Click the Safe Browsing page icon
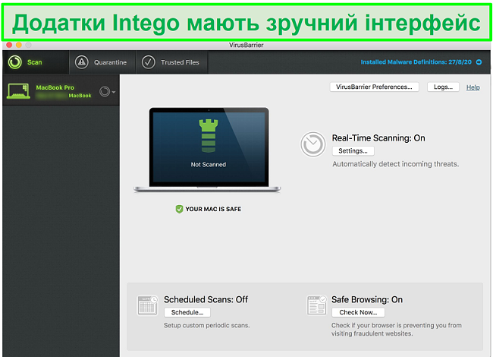This screenshot has width=493, height=357. (x=316, y=305)
